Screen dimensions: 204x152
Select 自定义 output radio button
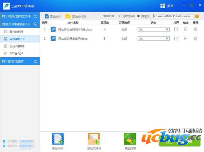tap(139, 16)
